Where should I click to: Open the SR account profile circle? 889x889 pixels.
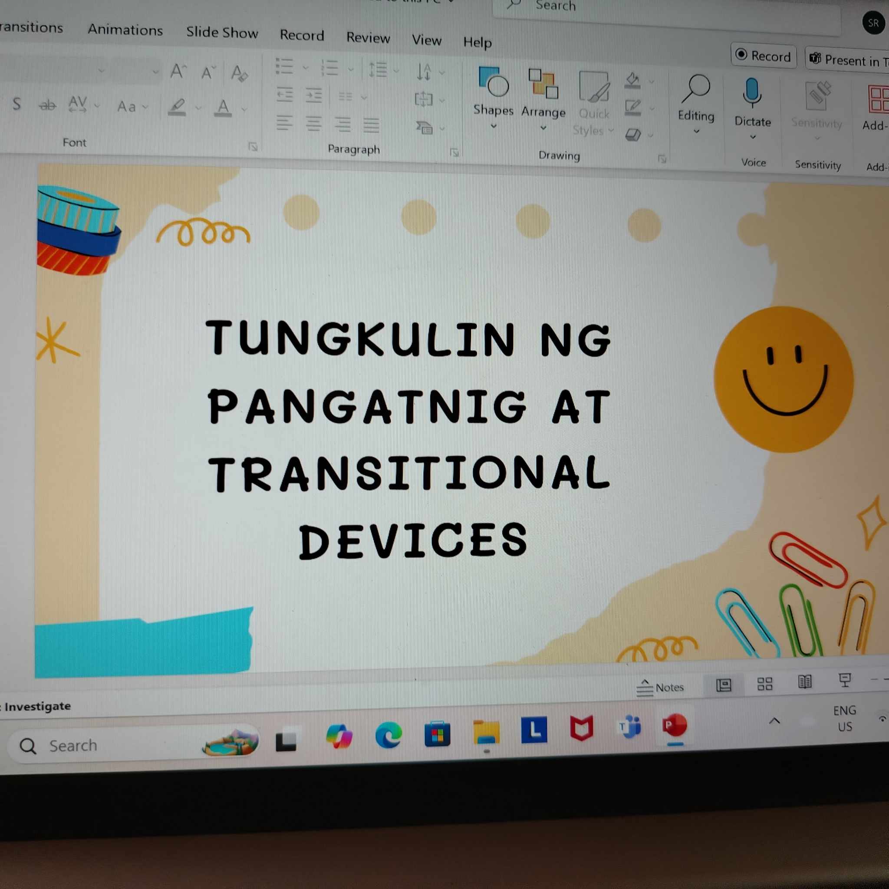(873, 23)
